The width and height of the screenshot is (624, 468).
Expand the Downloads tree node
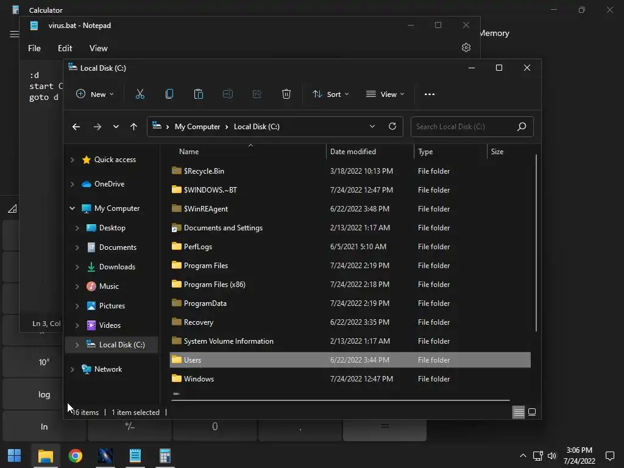(x=77, y=267)
